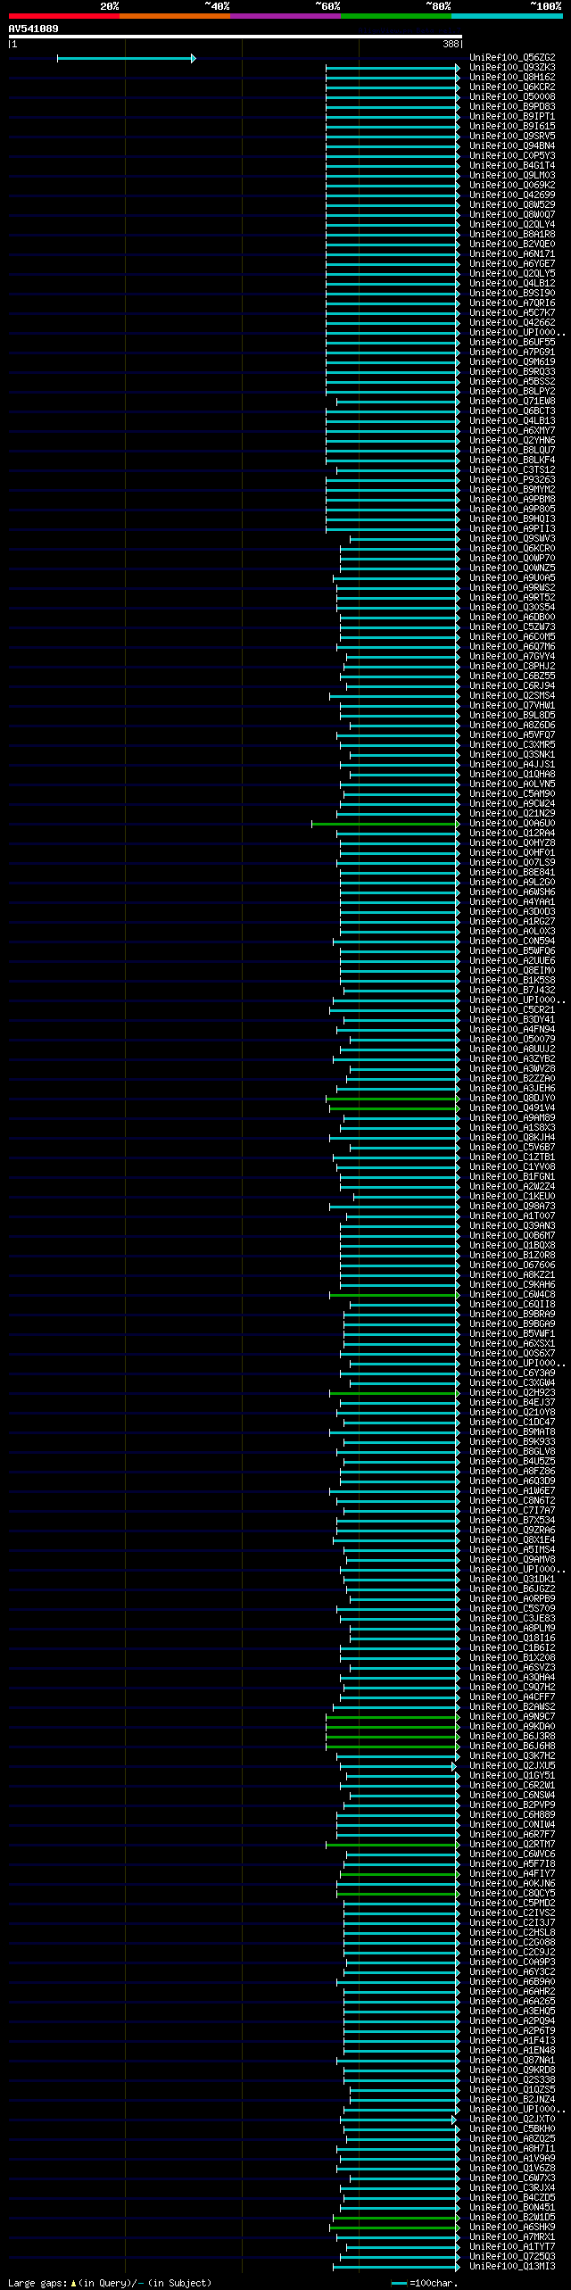Select the UniRef100_C5CR21 label
Image resolution: width=571 pixels, height=2290 pixels.
[x=512, y=1010]
